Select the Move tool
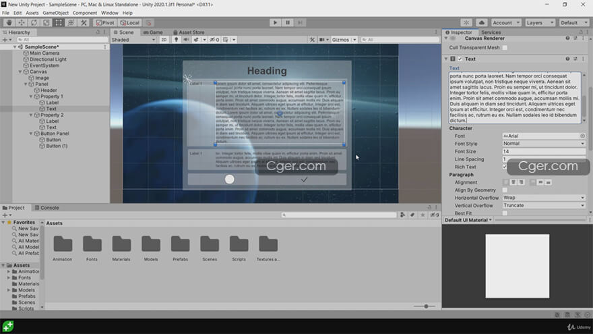 pos(21,22)
